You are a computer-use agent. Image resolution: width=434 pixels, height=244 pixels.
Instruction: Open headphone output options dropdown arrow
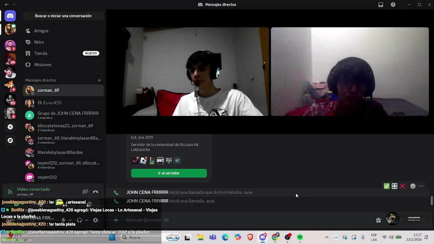[x=86, y=220]
